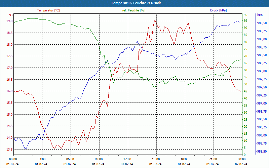The height and width of the screenshot is (168, 269).
Task: Click the 'hPa' unit label above pressure axis
Action: 260,15
